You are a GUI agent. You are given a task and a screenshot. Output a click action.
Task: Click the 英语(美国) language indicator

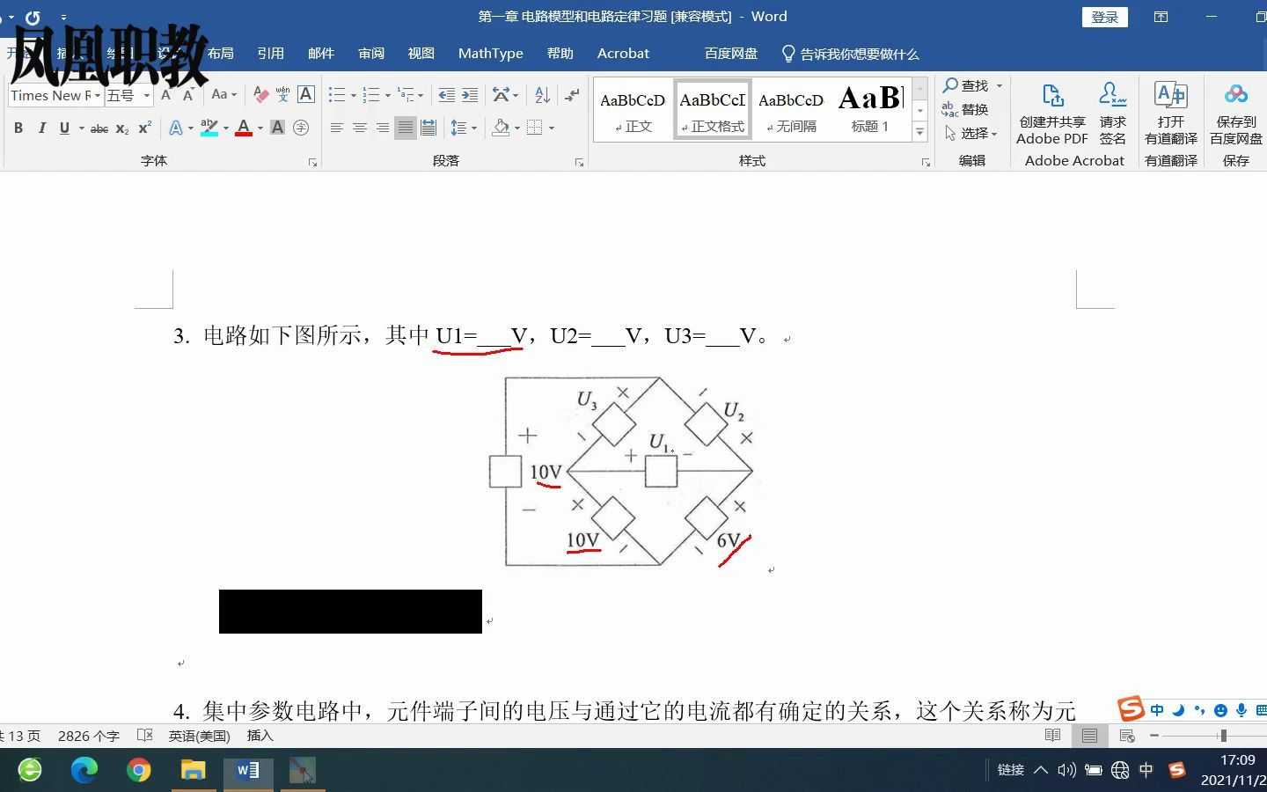pyautogui.click(x=200, y=736)
